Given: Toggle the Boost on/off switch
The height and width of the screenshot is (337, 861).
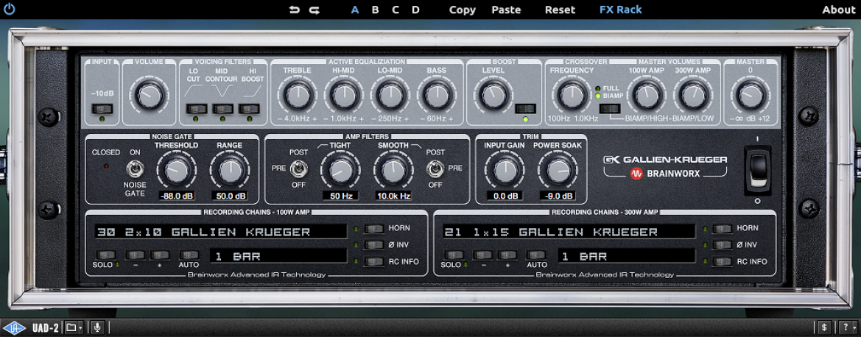Looking at the screenshot, I should [525, 108].
